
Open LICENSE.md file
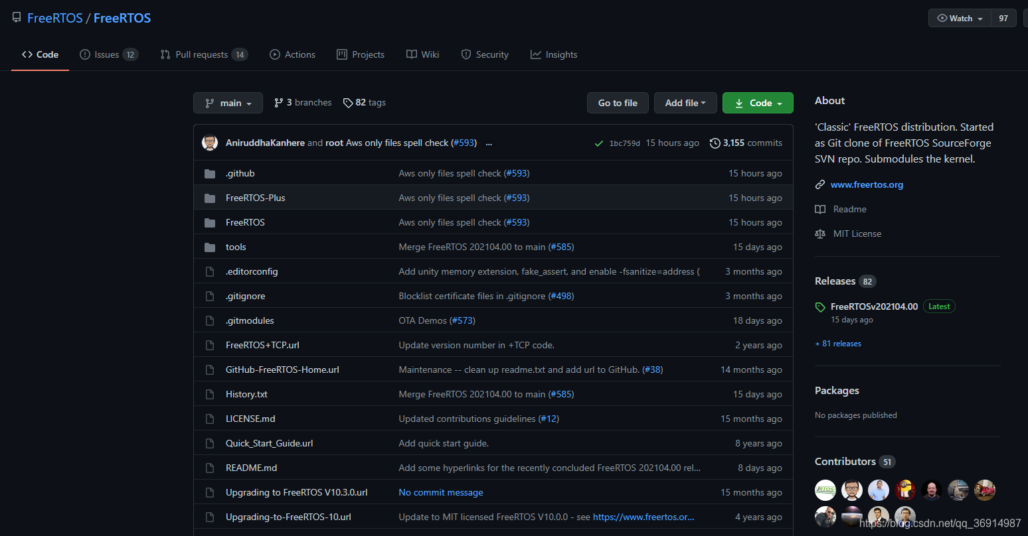point(250,419)
